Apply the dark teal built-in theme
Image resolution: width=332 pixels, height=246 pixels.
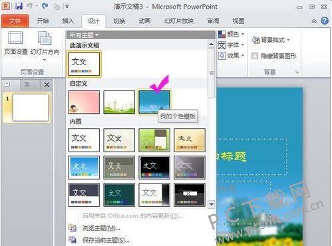pos(119,195)
